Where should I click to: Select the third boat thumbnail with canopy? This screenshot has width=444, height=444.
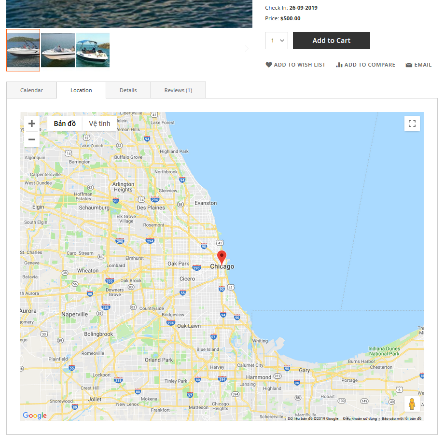[93, 50]
